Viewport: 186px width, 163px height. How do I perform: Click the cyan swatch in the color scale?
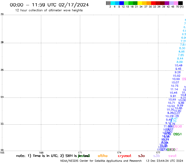(x=113, y=3)
